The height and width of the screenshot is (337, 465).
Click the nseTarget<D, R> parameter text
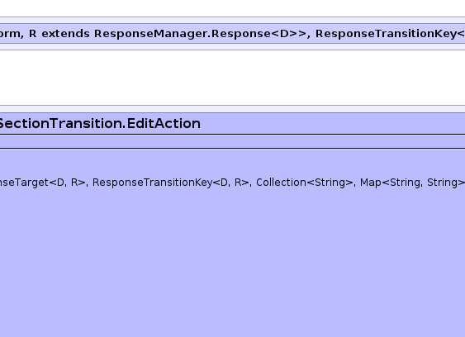(43, 183)
